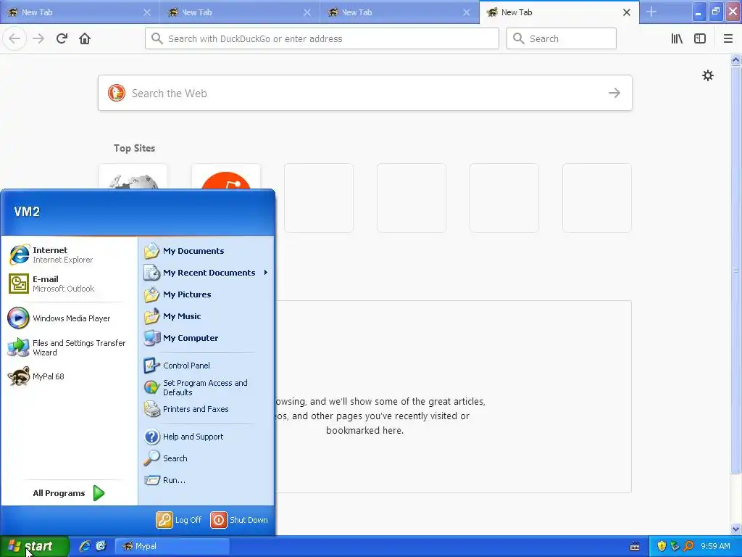Click the Start button
The height and width of the screenshot is (557, 742).
pyautogui.click(x=35, y=546)
